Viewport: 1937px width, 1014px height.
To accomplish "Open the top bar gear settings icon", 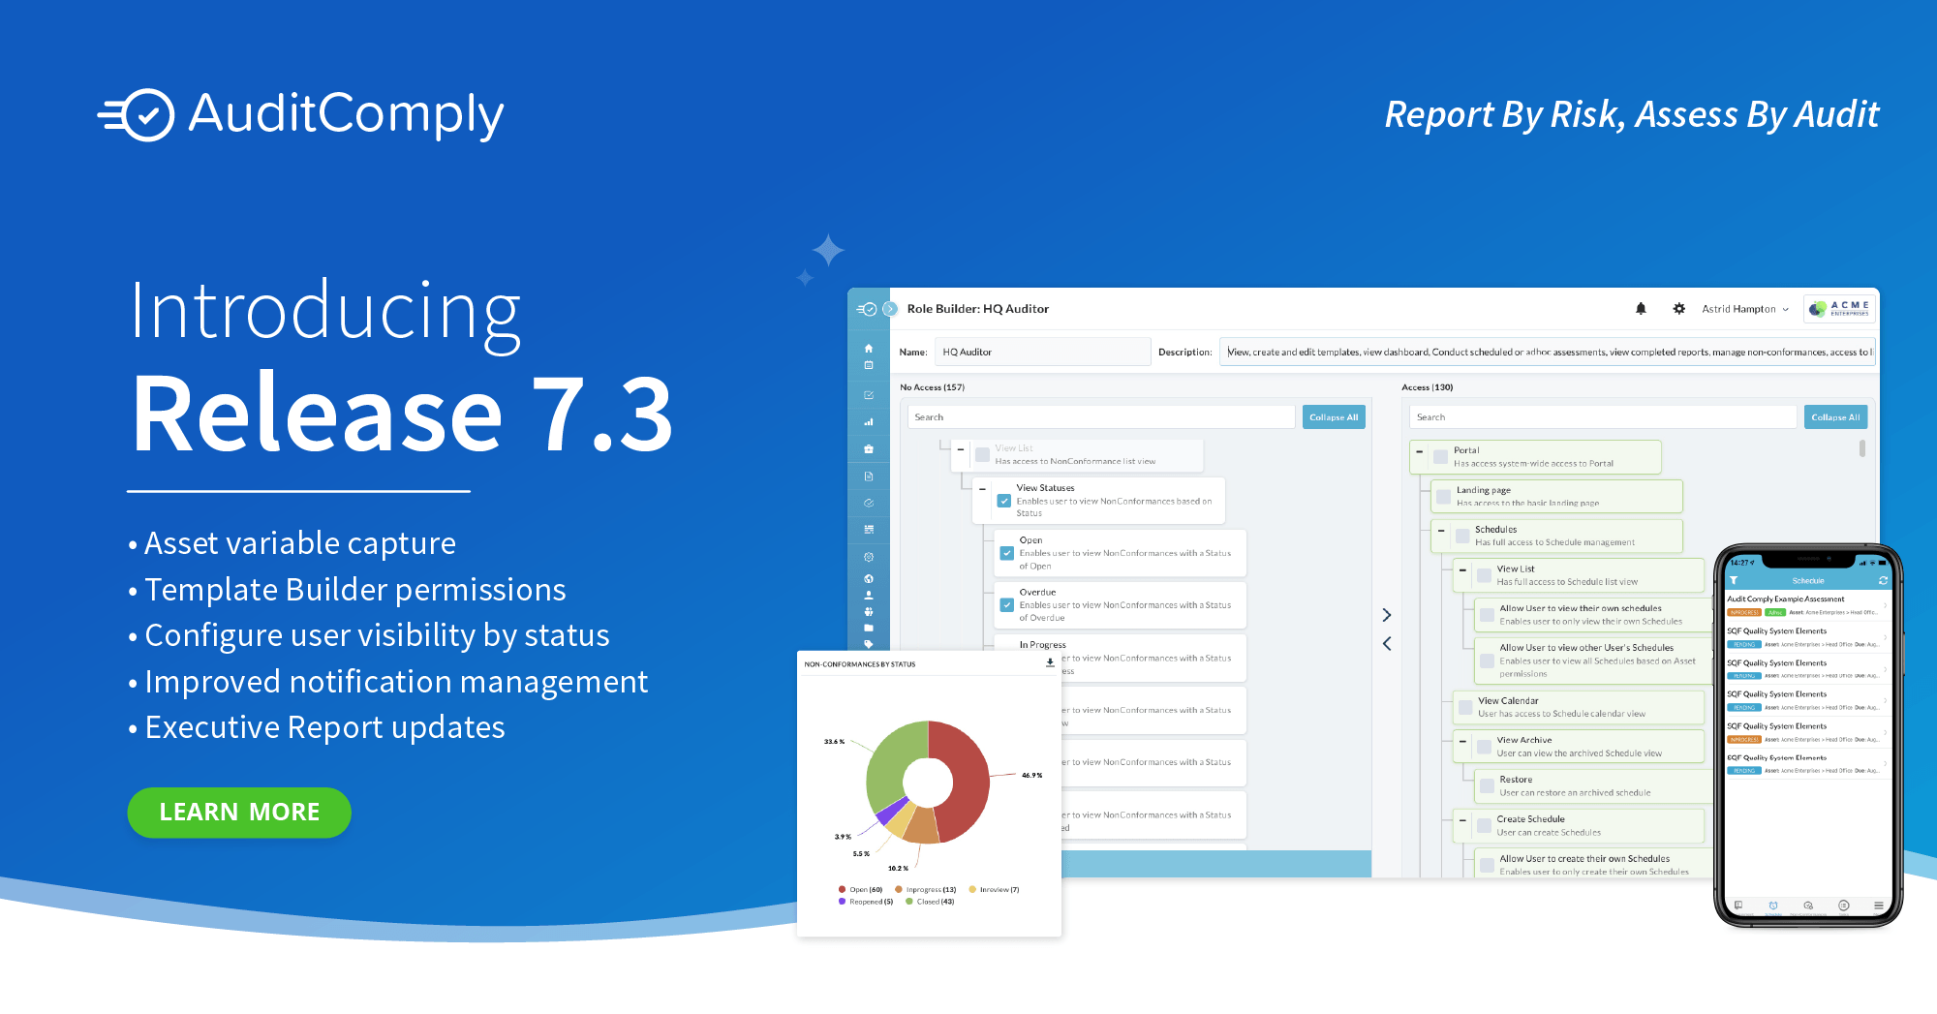I will (1679, 309).
